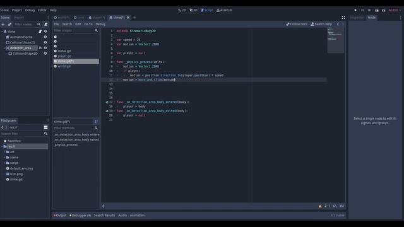Open the script icon on slime node

40,32
